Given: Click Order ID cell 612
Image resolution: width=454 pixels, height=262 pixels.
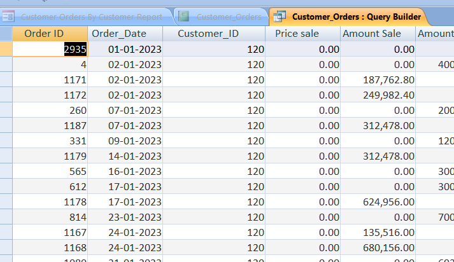Looking at the screenshot, I should coord(50,187).
